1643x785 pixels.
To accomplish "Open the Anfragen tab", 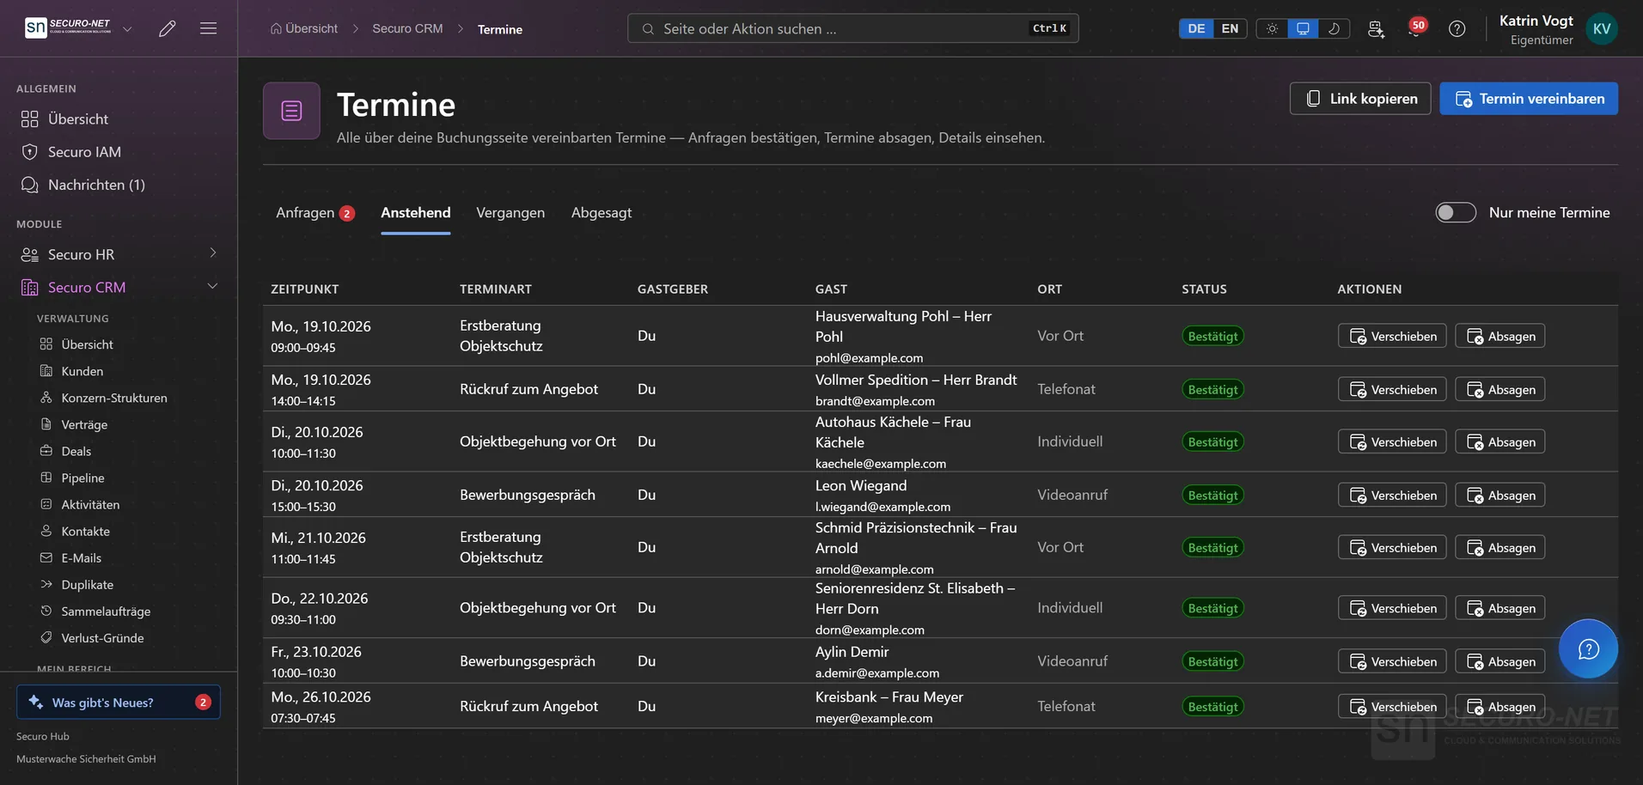I will pyautogui.click(x=315, y=212).
